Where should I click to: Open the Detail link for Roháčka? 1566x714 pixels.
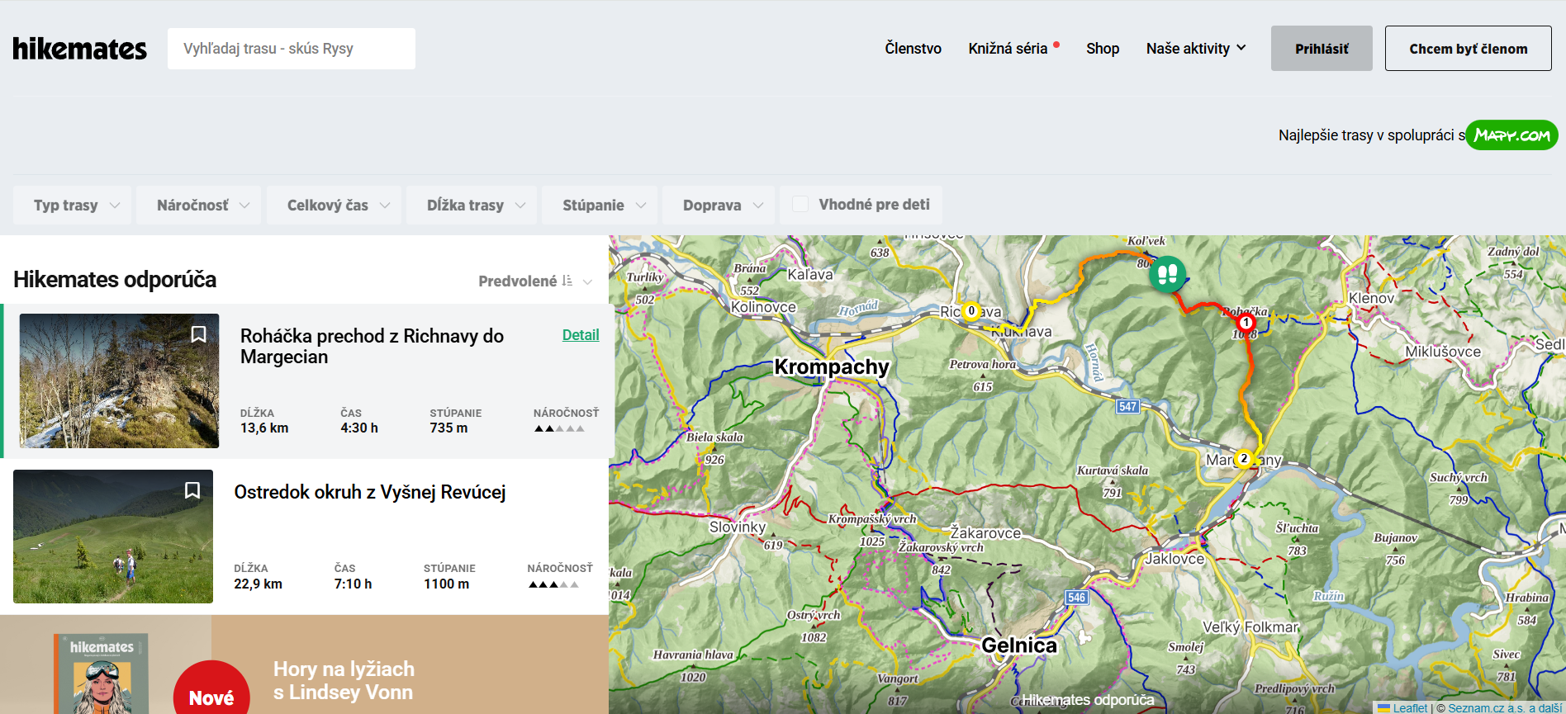(580, 334)
